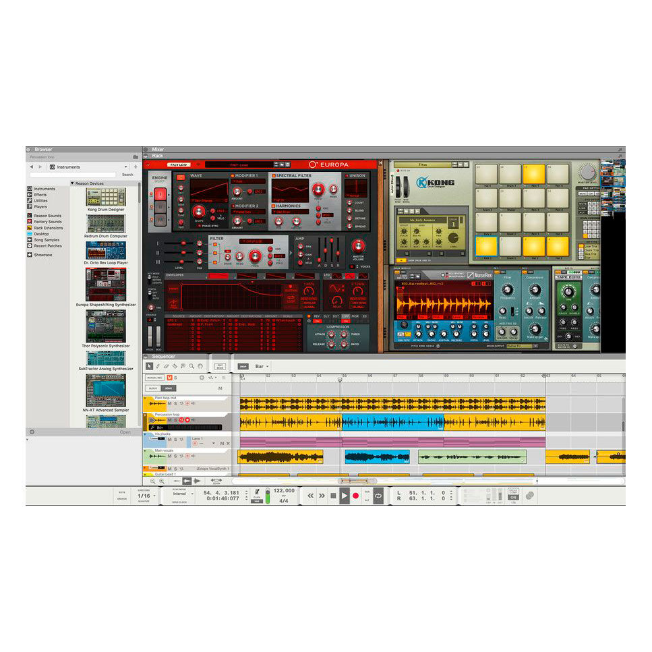The image size is (652, 652).
Task: Click the red global Mute M button
Action: 169,378
